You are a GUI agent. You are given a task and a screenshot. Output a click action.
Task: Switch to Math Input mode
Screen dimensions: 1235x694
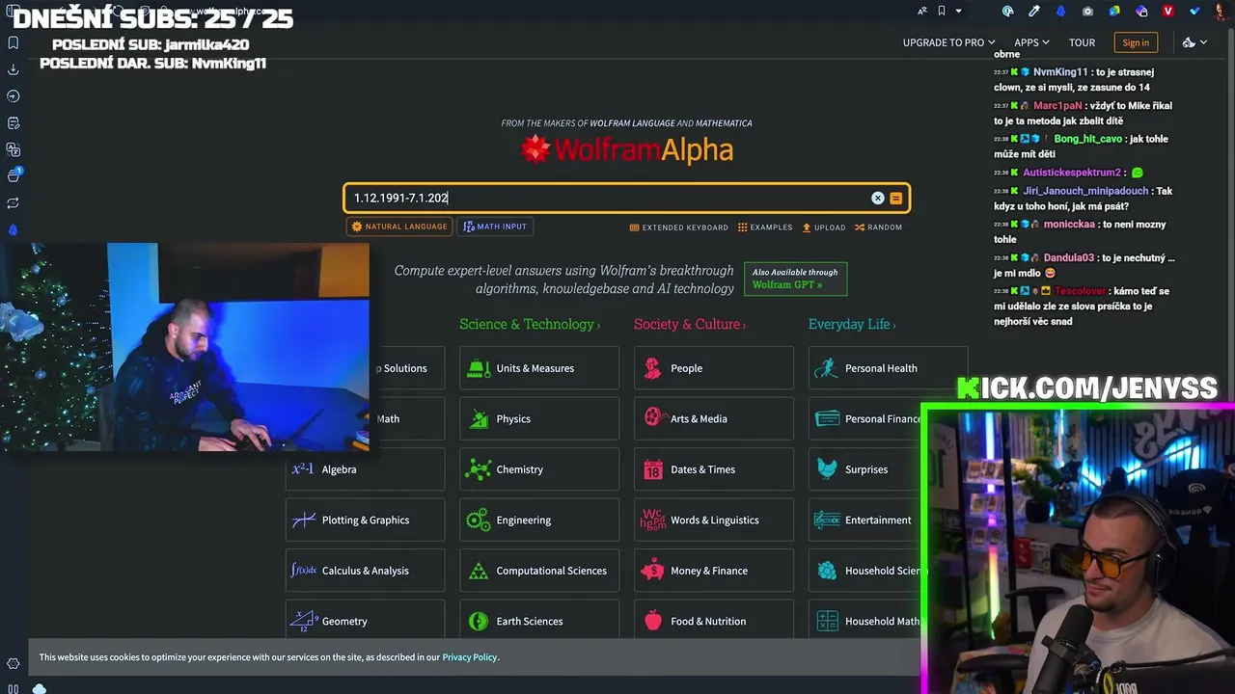click(495, 227)
